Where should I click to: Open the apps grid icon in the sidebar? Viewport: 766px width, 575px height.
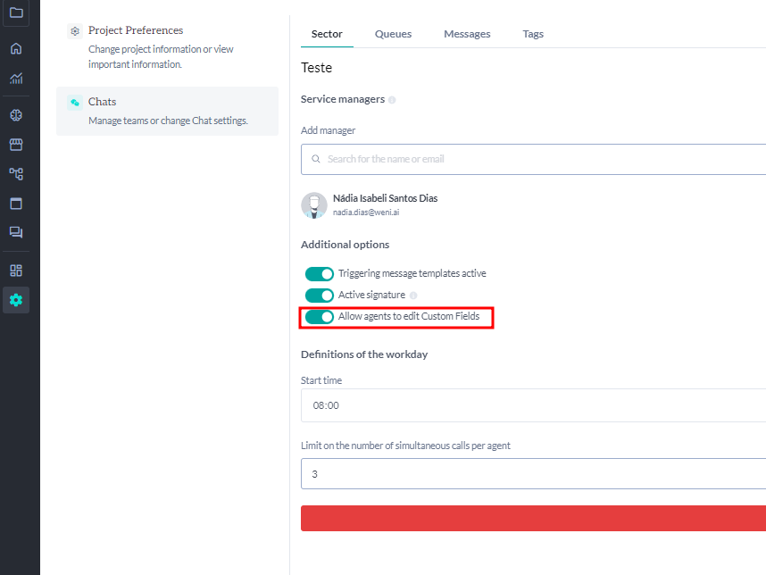[15, 270]
